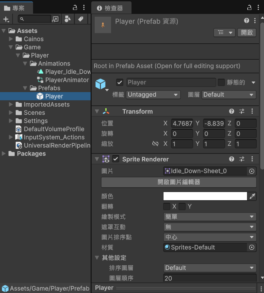Screen dimensions: 264x293
Task: Toggle the scale constrain proportions link icon
Action: pyautogui.click(x=155, y=144)
